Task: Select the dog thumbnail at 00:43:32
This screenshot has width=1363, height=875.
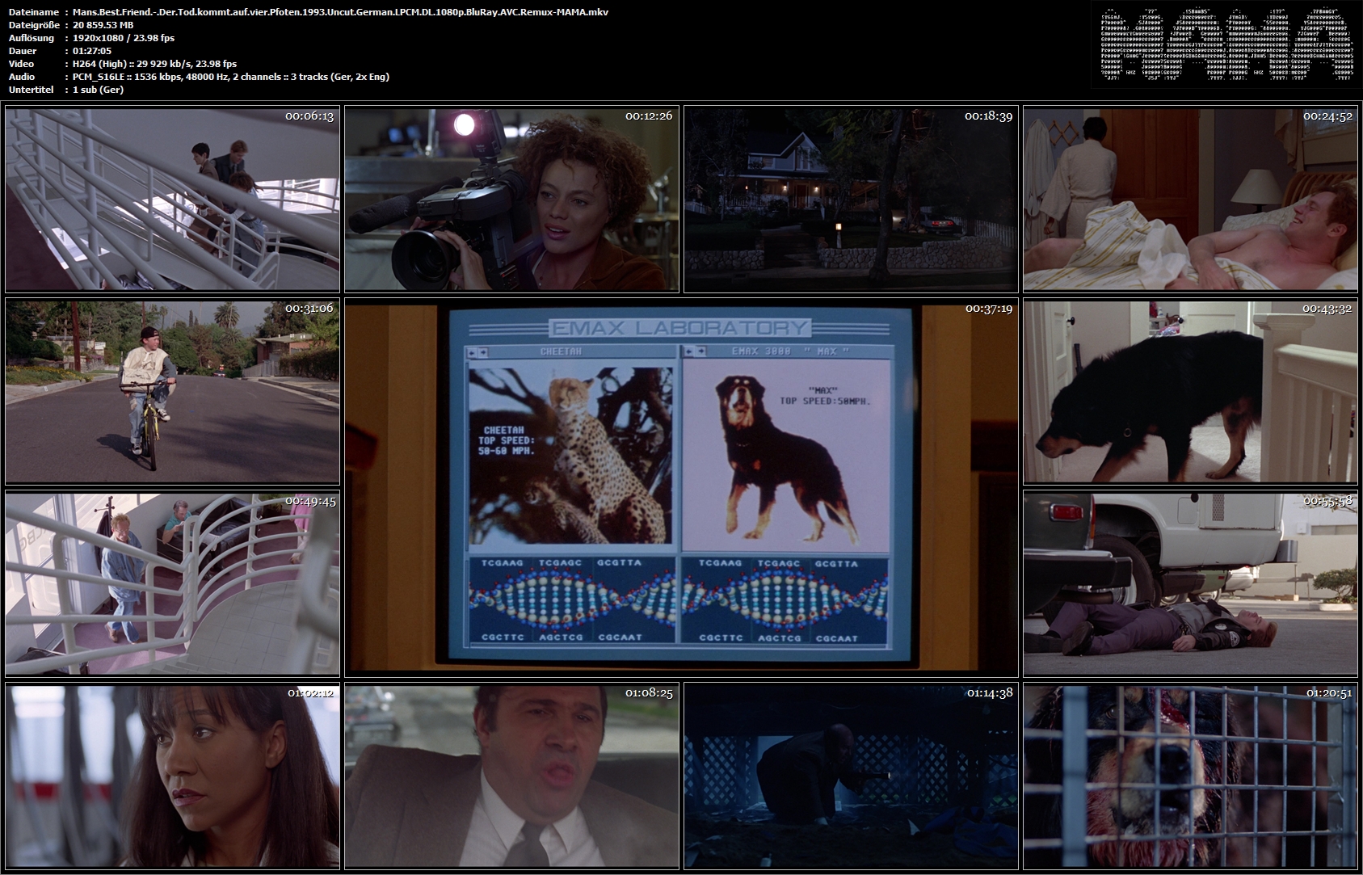Action: 1190,392
